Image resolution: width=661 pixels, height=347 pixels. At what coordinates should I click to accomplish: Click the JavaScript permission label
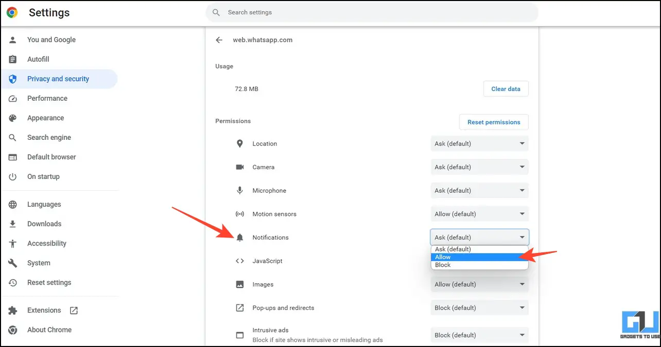pos(267,261)
